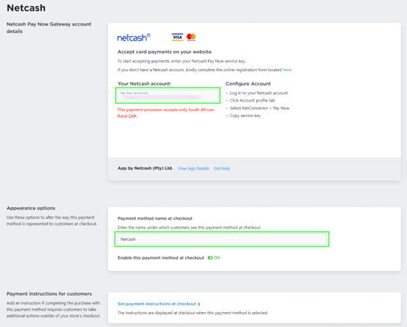This screenshot has height=327, width=407.
Task: Click the chevron beside Set payment instructions
Action: point(199,304)
